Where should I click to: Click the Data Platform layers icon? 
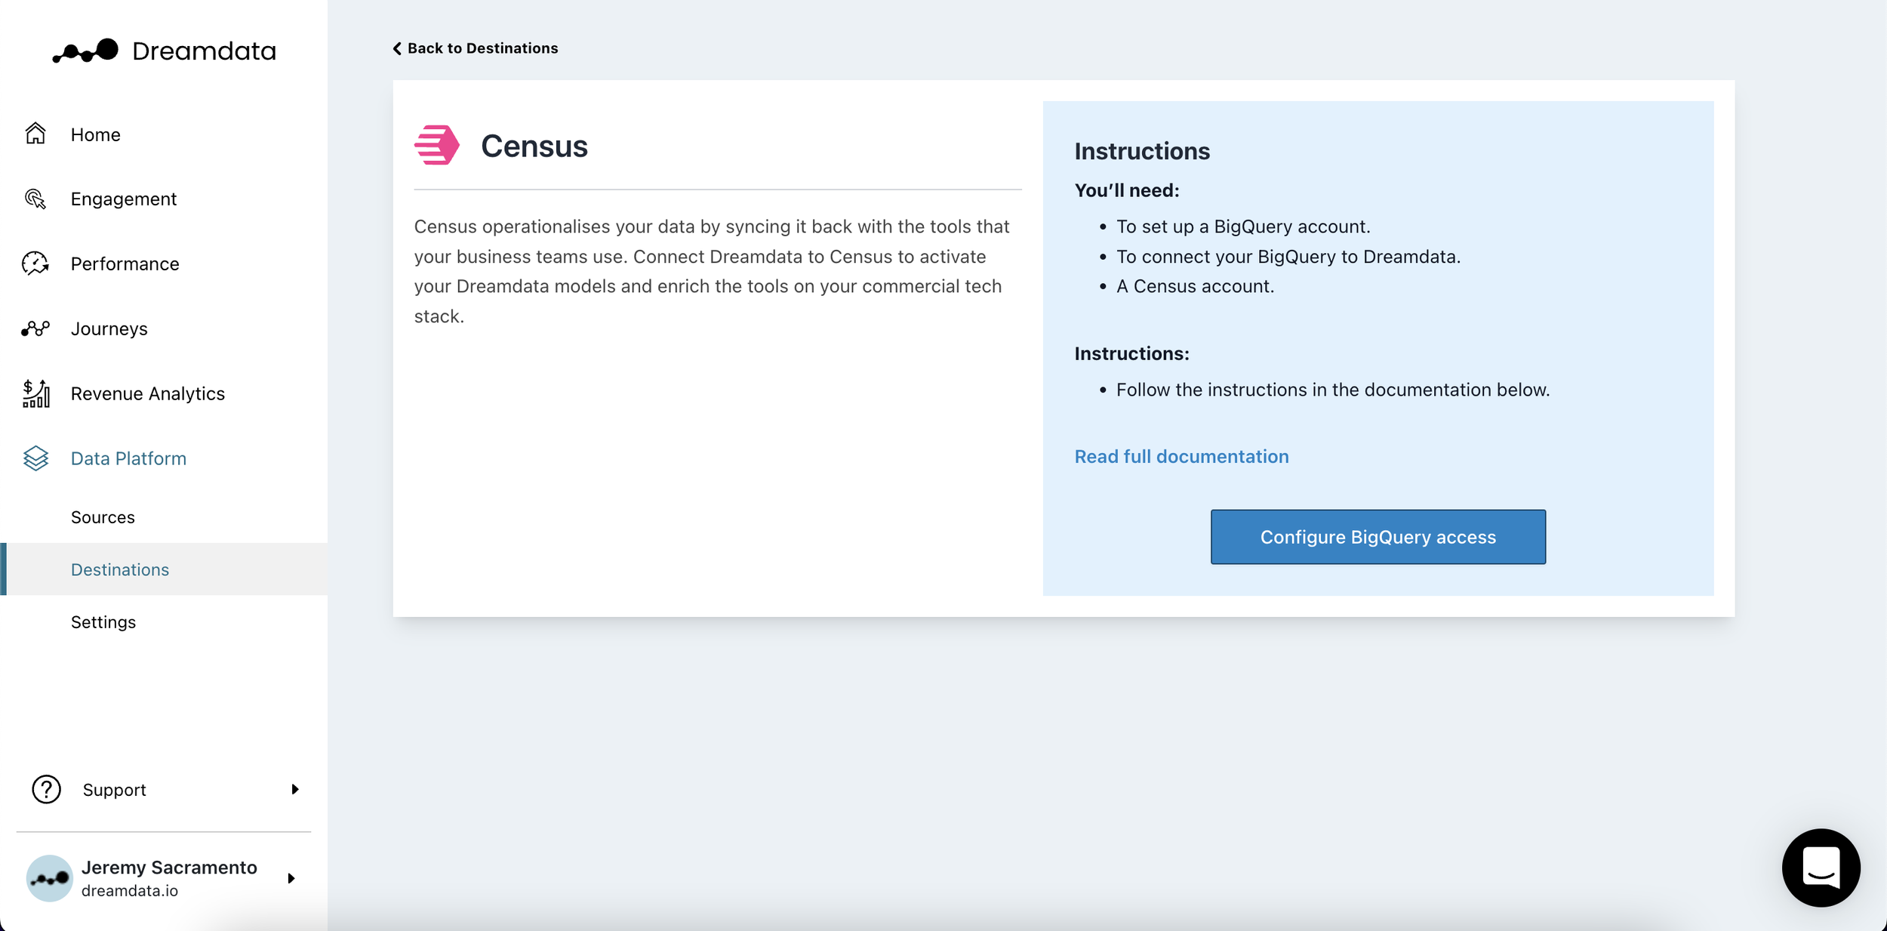35,458
